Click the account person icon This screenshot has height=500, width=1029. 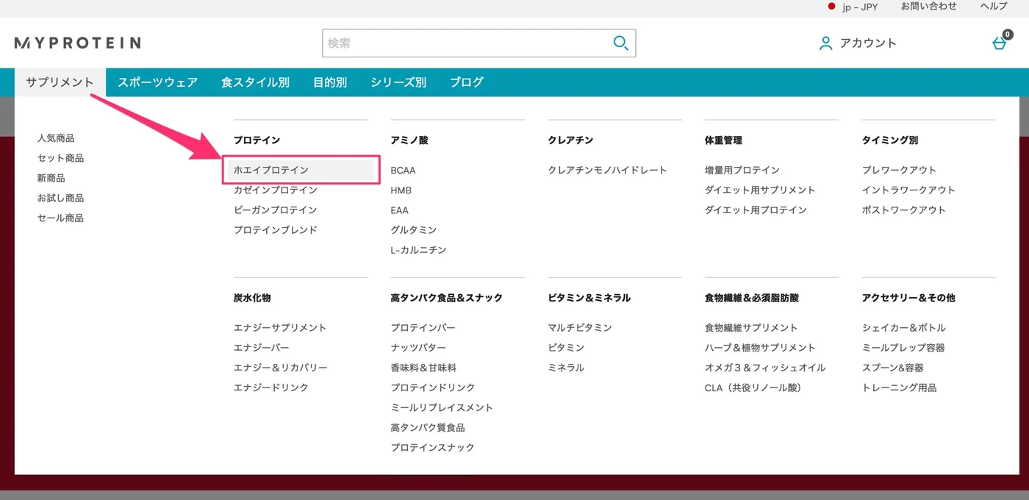825,43
